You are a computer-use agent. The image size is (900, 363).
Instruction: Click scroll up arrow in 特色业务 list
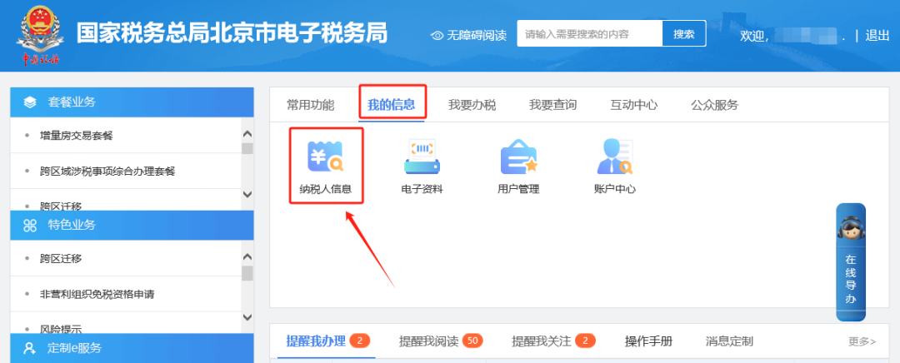pos(247,256)
